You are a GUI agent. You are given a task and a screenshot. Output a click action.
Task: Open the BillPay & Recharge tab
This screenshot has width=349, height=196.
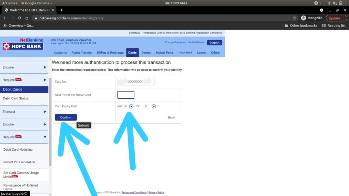click(110, 53)
